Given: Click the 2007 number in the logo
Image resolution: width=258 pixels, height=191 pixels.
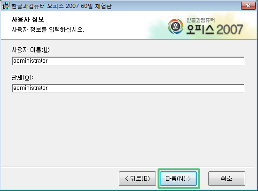Looking at the screenshot, I should [x=230, y=29].
